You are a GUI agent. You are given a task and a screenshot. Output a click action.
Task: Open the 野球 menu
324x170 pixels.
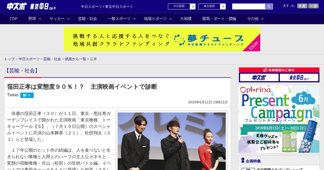tap(32, 19)
